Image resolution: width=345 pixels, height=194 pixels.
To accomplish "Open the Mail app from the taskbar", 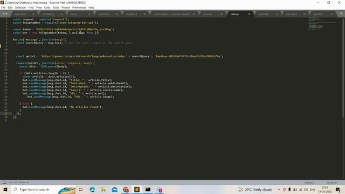I will pyautogui.click(x=115, y=189).
